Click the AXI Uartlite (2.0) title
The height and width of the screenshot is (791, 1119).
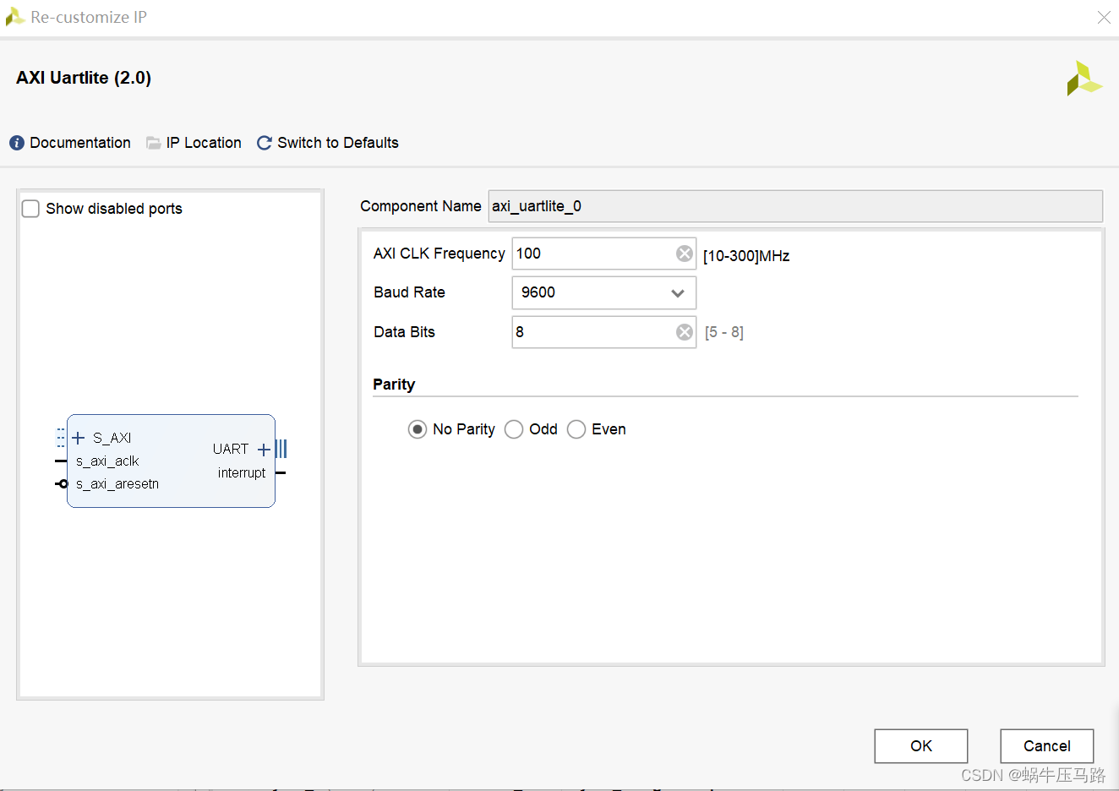(x=84, y=78)
